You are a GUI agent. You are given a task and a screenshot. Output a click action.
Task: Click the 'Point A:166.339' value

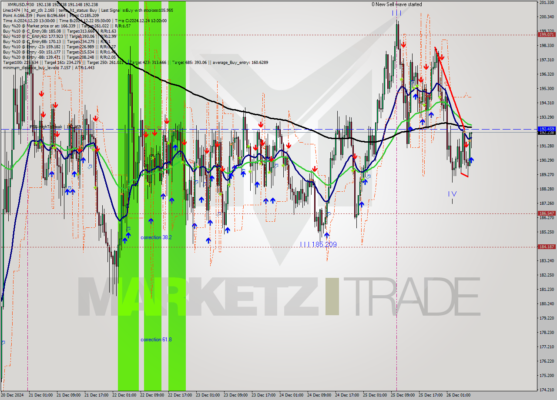(x=17, y=15)
